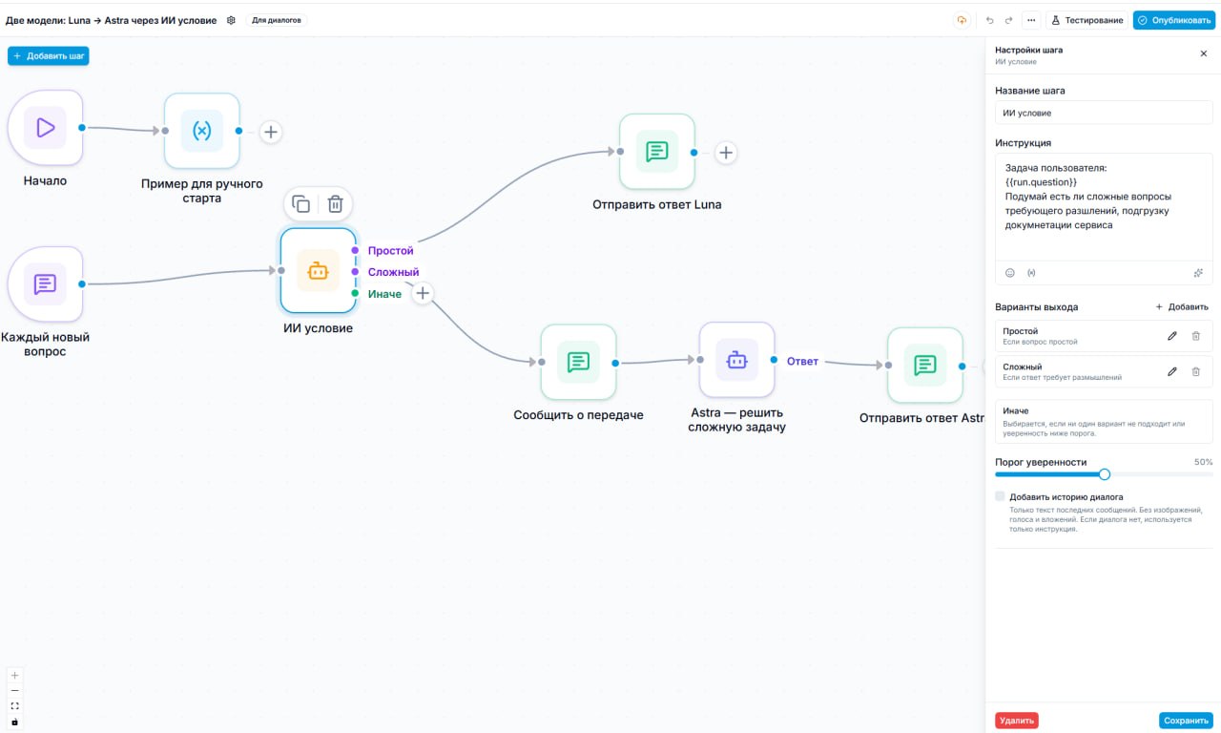Insert emoji into the instruction field

click(1010, 273)
